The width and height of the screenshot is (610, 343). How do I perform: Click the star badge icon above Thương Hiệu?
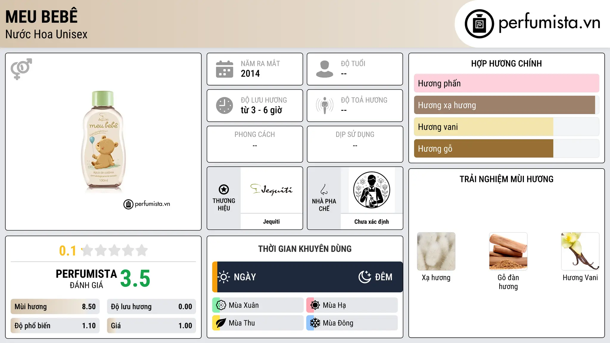click(x=224, y=189)
